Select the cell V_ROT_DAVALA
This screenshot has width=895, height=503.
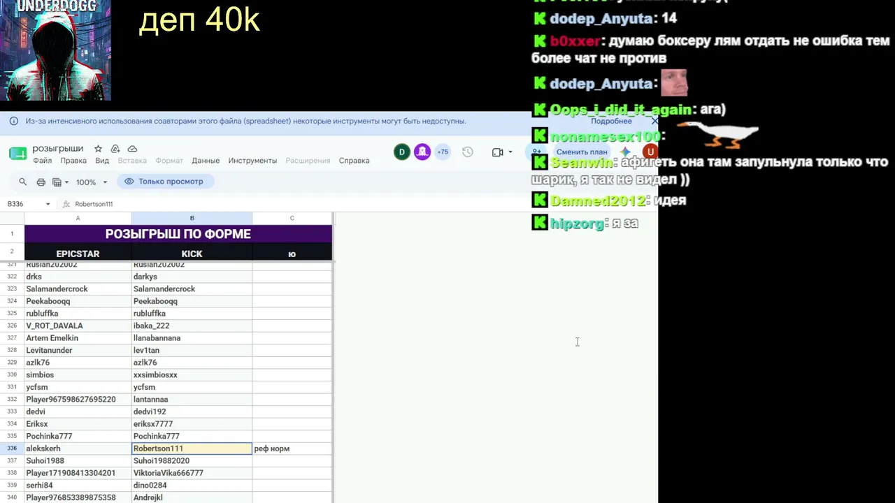pyautogui.click(x=78, y=326)
